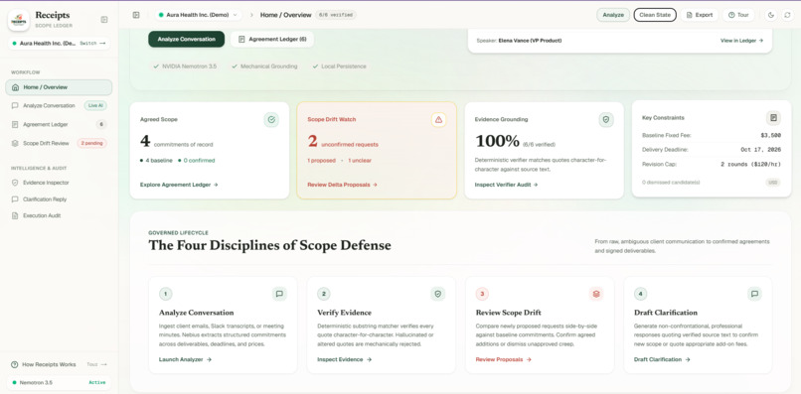This screenshot has width=801, height=394.
Task: Follow the Explore Agreement Ledger link
Action: [179, 185]
